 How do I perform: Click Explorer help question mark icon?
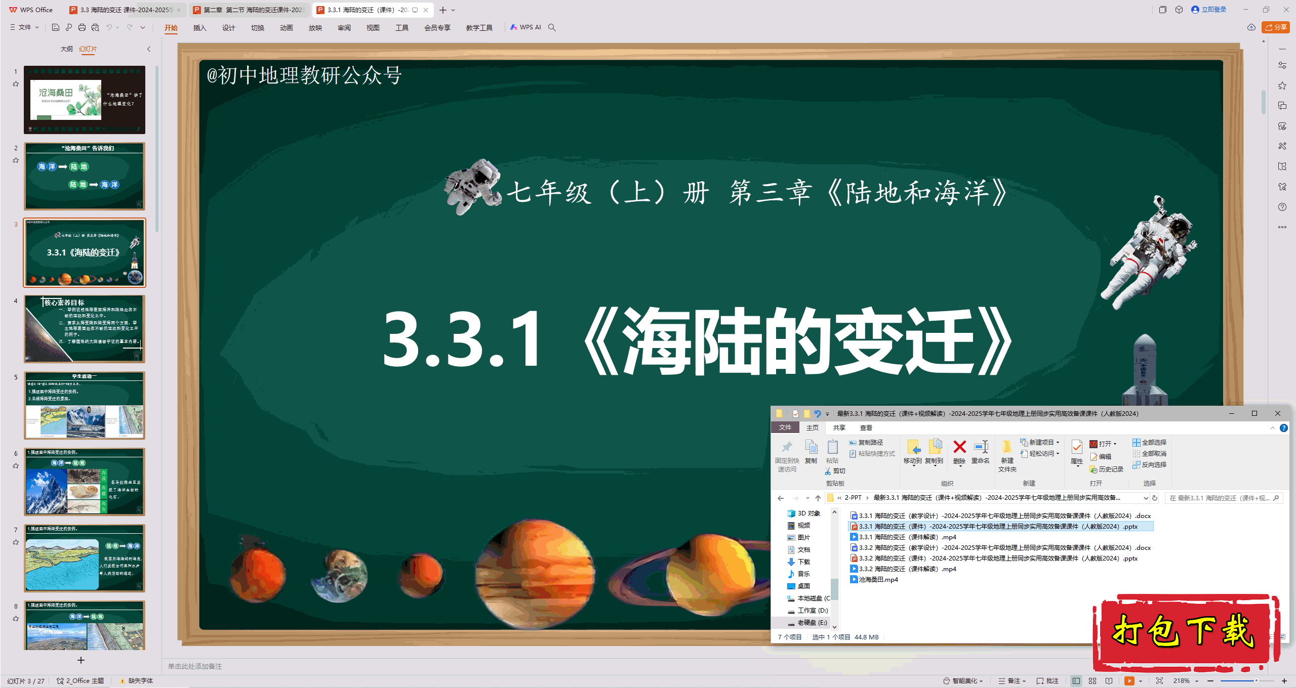click(x=1284, y=428)
